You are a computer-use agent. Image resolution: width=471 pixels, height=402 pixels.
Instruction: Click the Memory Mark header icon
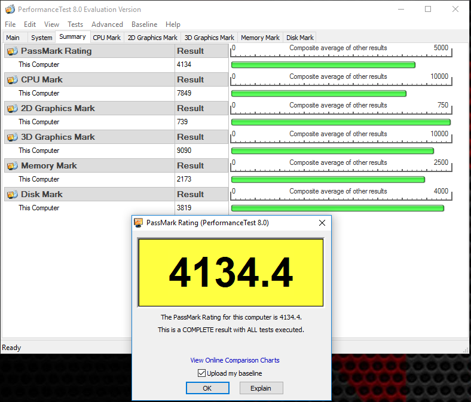coord(13,165)
